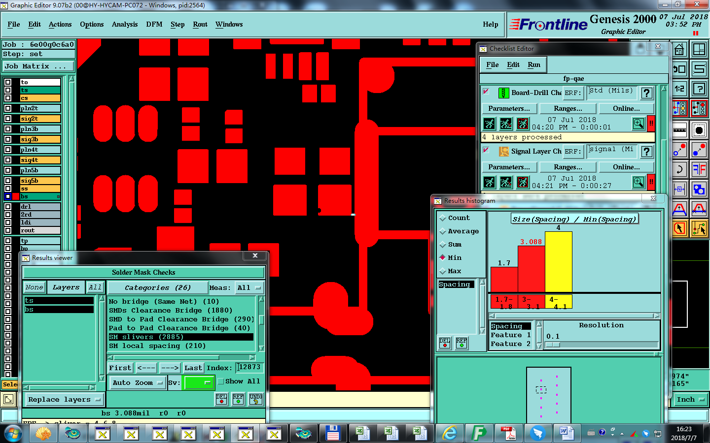Viewport: 710px width, 443px height.
Task: Click the diagonal arrow icon at bottom left
Action: click(8, 399)
